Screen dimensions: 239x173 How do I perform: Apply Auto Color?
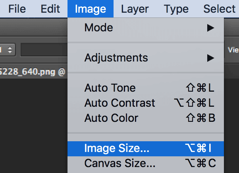click(146, 118)
